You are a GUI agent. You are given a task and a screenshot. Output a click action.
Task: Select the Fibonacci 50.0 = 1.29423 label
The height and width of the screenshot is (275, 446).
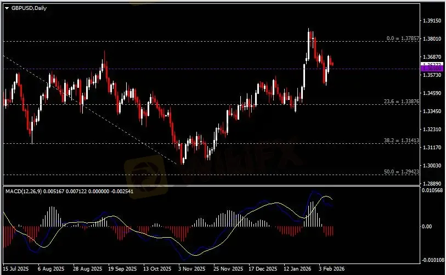pyautogui.click(x=402, y=172)
